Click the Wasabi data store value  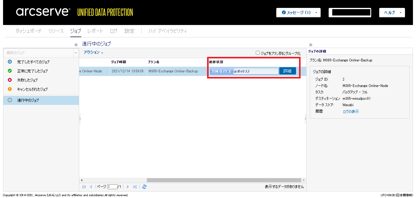click(x=348, y=105)
